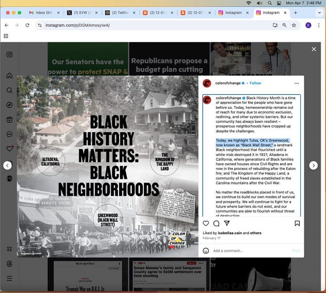
Task: Open Control Center in menu bar
Action: click(x=279, y=3)
